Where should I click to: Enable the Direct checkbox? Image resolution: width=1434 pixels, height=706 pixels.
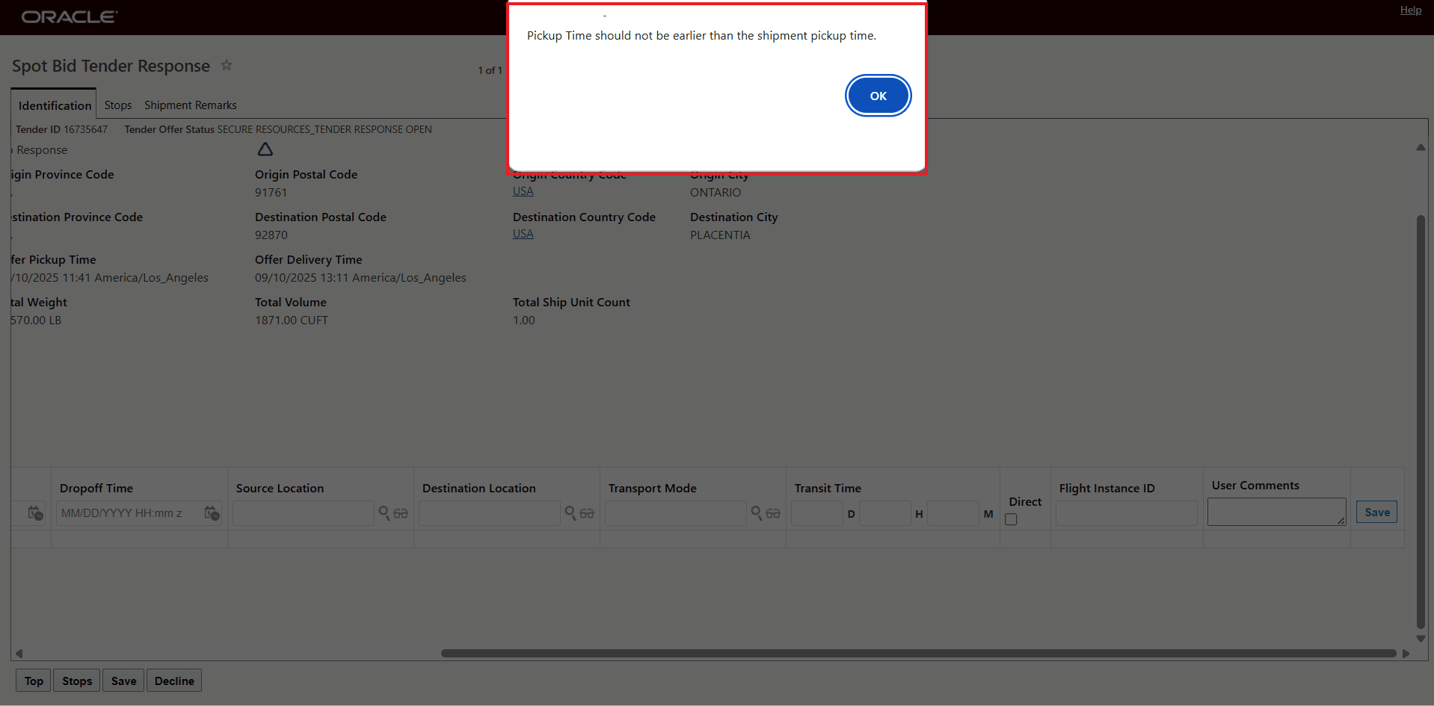[1011, 519]
